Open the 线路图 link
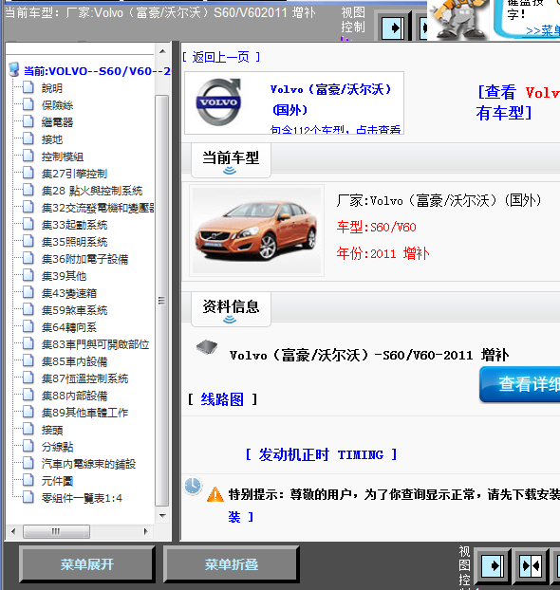The height and width of the screenshot is (590, 560). tap(222, 399)
